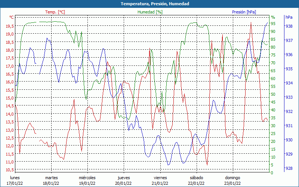This screenshot has width=299, height=187.
Task: Click the 938 pressure axis value
Action: pos(289,26)
